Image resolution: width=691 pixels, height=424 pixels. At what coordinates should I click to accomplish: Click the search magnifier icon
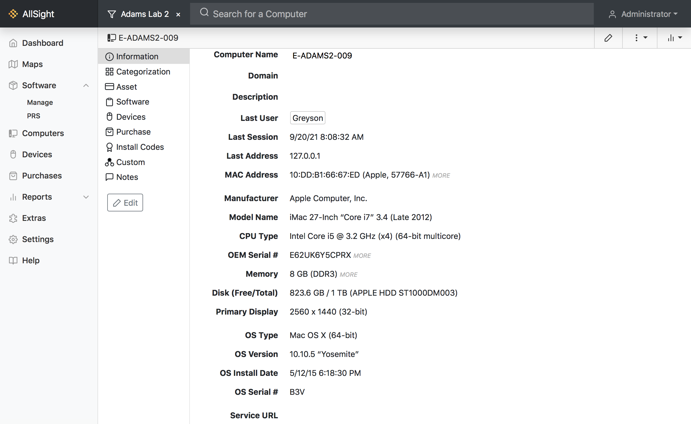click(204, 13)
